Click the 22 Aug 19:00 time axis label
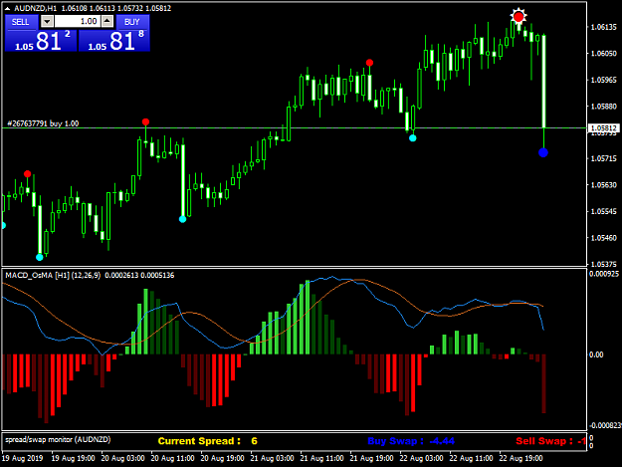 click(x=520, y=458)
